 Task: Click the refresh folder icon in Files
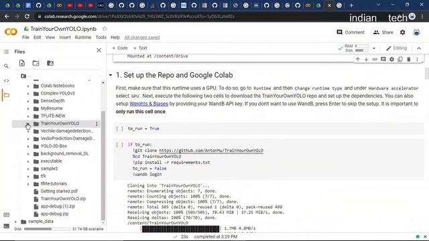pos(36,63)
